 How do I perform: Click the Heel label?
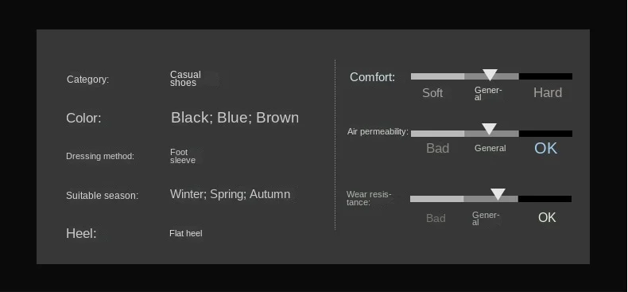pyautogui.click(x=81, y=233)
